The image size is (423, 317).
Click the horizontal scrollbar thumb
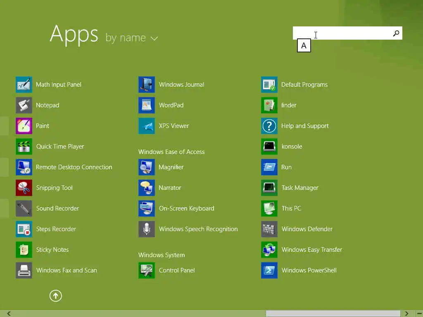tap(333, 314)
